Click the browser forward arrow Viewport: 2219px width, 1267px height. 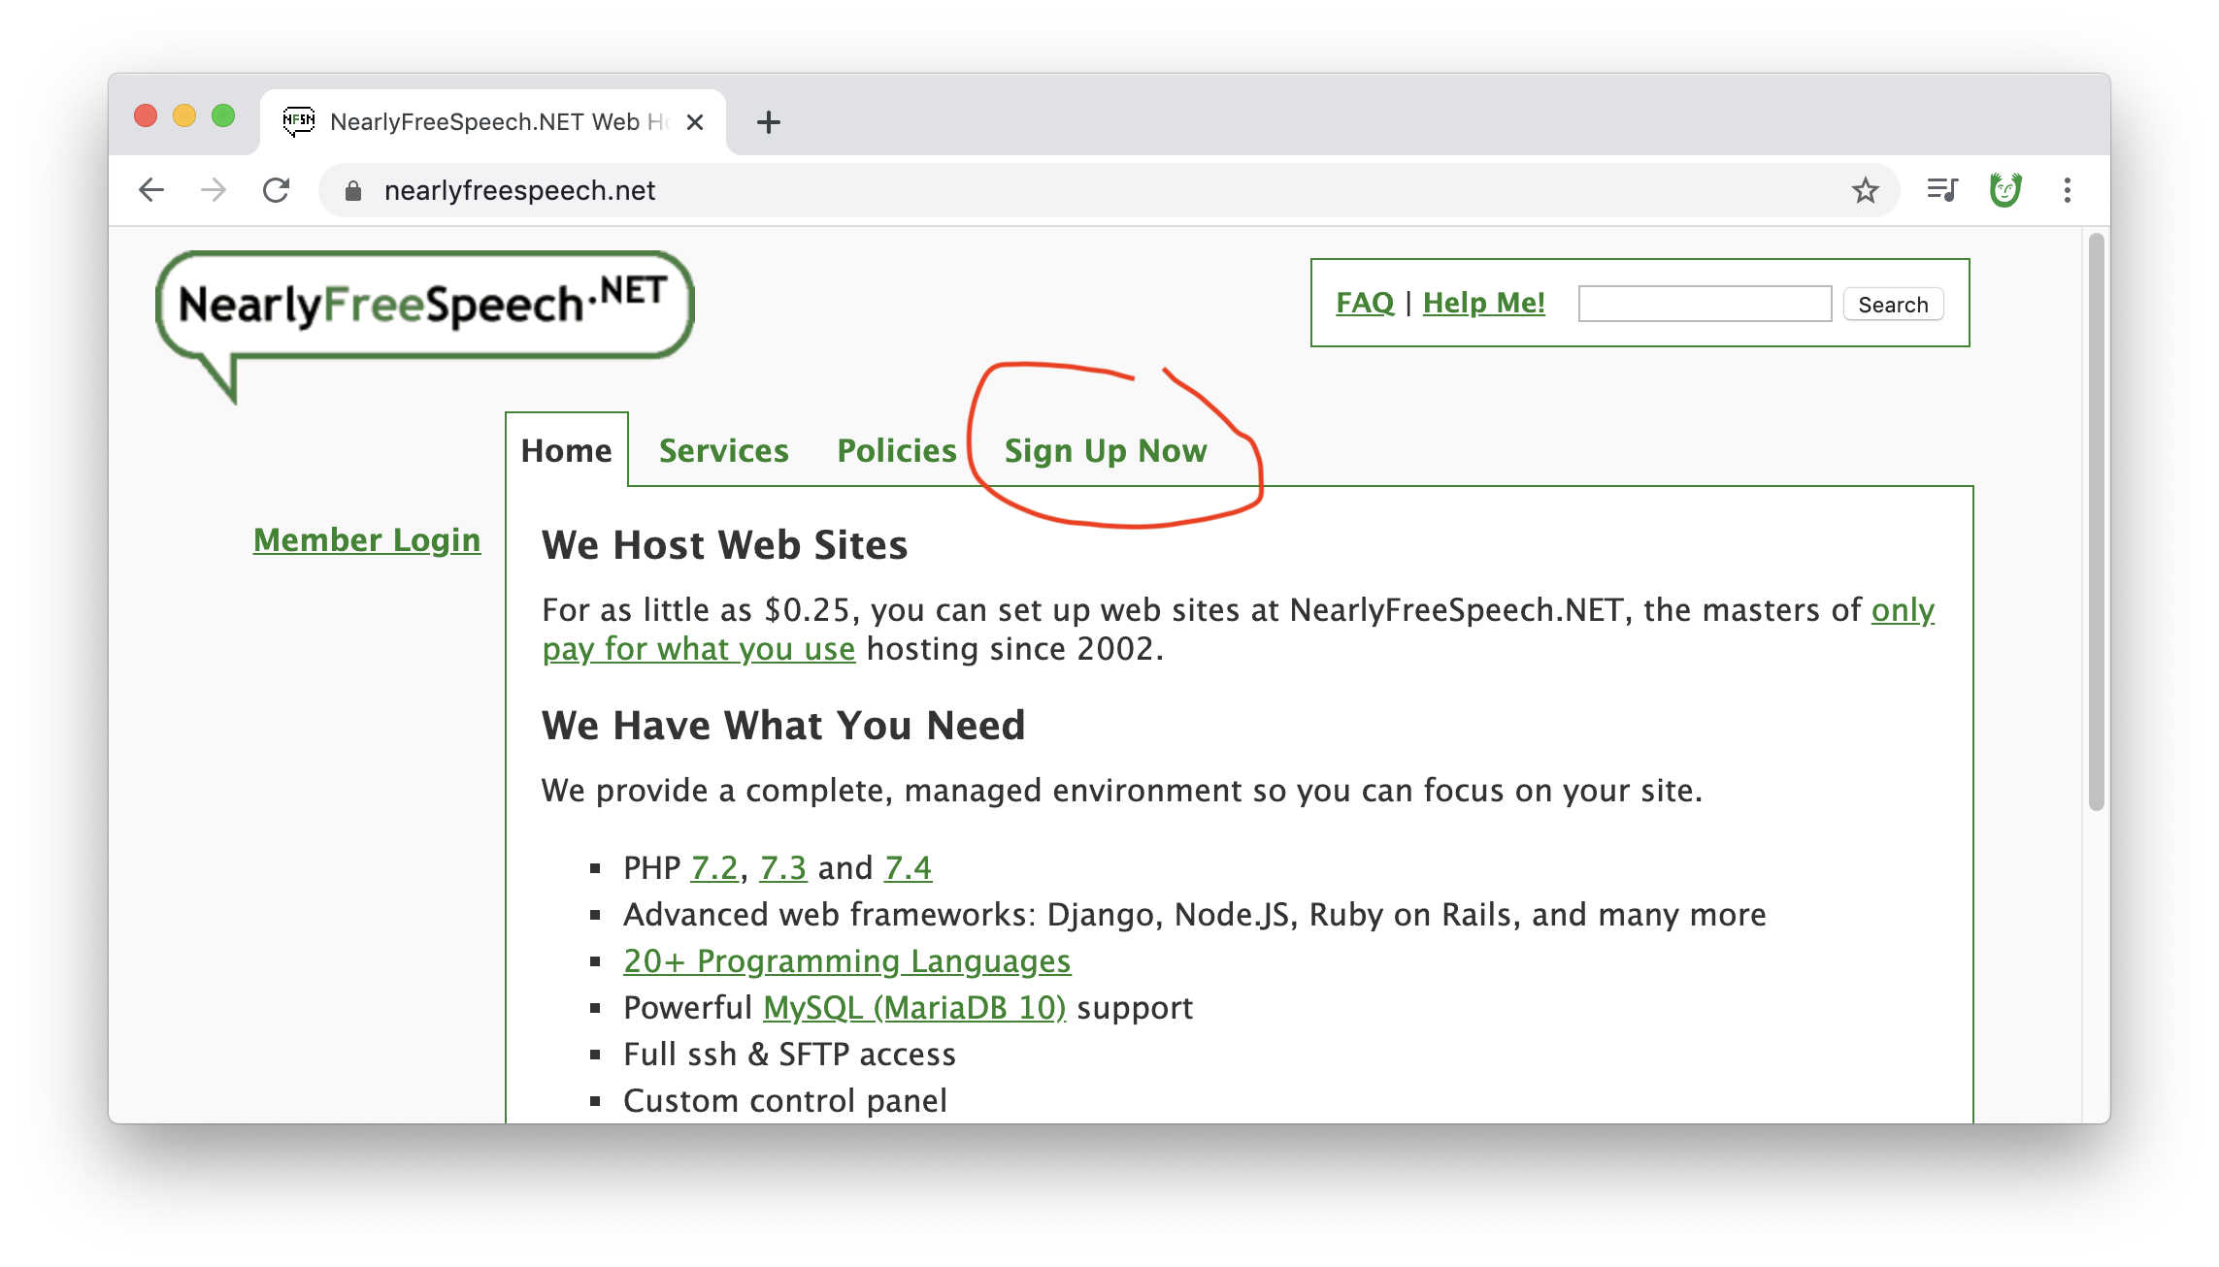[214, 190]
